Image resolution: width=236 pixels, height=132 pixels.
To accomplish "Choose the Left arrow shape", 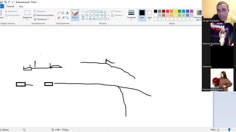I will pos(101,15).
